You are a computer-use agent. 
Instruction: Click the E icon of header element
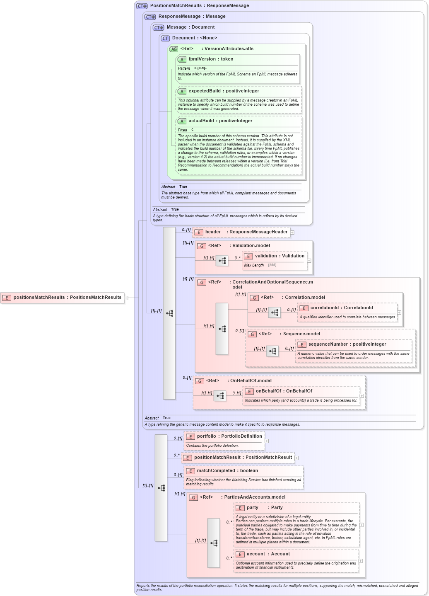[x=199, y=232]
